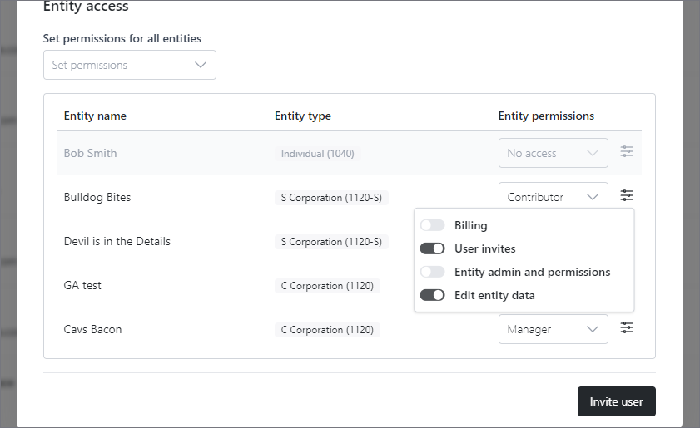
Task: Enable the Billing toggle
Action: tap(432, 225)
